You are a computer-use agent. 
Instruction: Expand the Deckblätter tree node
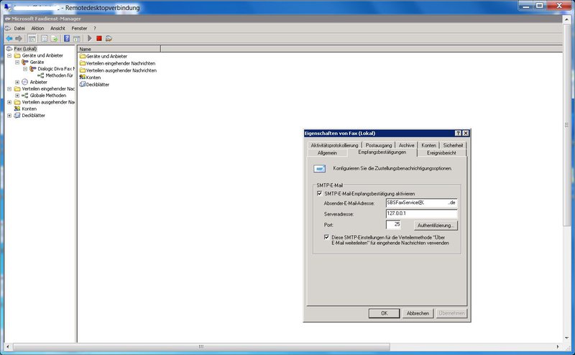(9, 115)
